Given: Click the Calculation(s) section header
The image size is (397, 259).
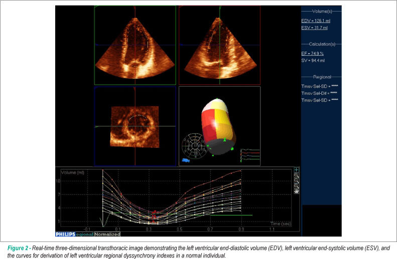Looking at the screenshot, I should 322,44.
